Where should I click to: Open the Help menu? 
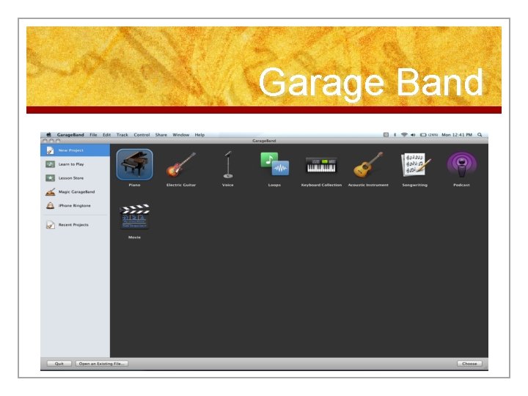pos(199,135)
